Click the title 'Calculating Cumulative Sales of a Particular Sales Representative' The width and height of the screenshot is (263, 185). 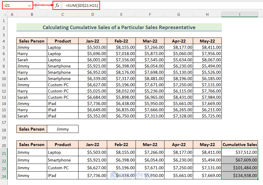(x=119, y=27)
